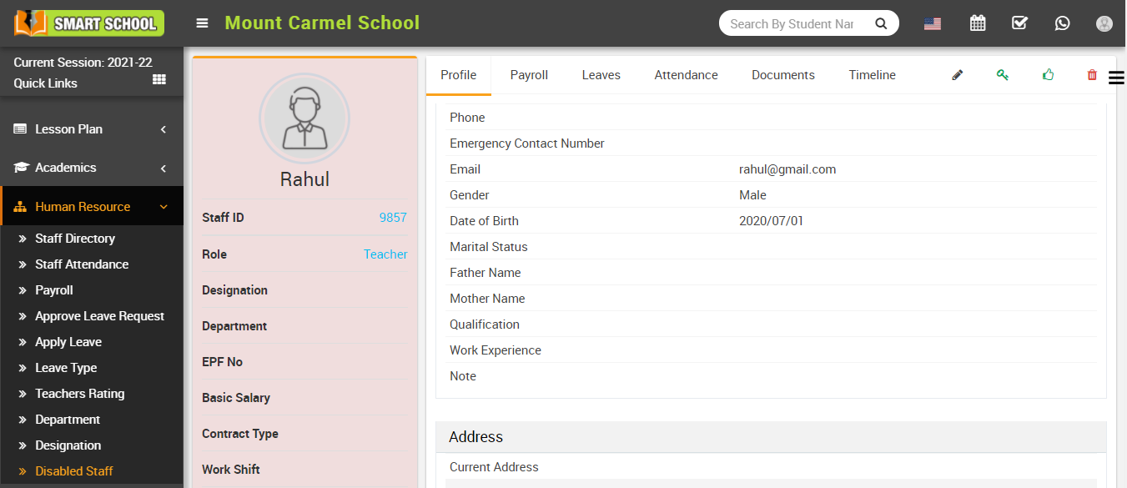This screenshot has height=488, width=1127.
Task: Click the Search By Student Name field
Action: click(x=792, y=23)
